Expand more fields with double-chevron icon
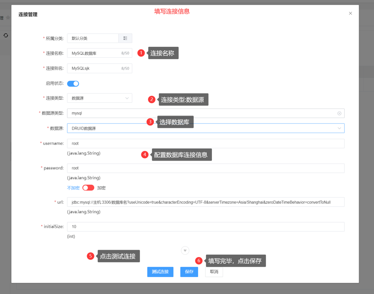This screenshot has height=294, width=374. coord(185,251)
